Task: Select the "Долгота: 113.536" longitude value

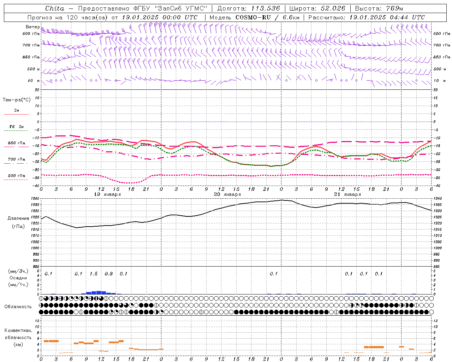Action: 249,8
